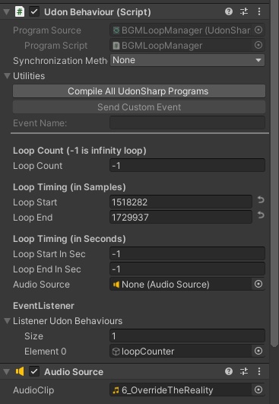Screen dimensions: 279x404
Task: Click the Event Name text field
Action: coord(187,122)
